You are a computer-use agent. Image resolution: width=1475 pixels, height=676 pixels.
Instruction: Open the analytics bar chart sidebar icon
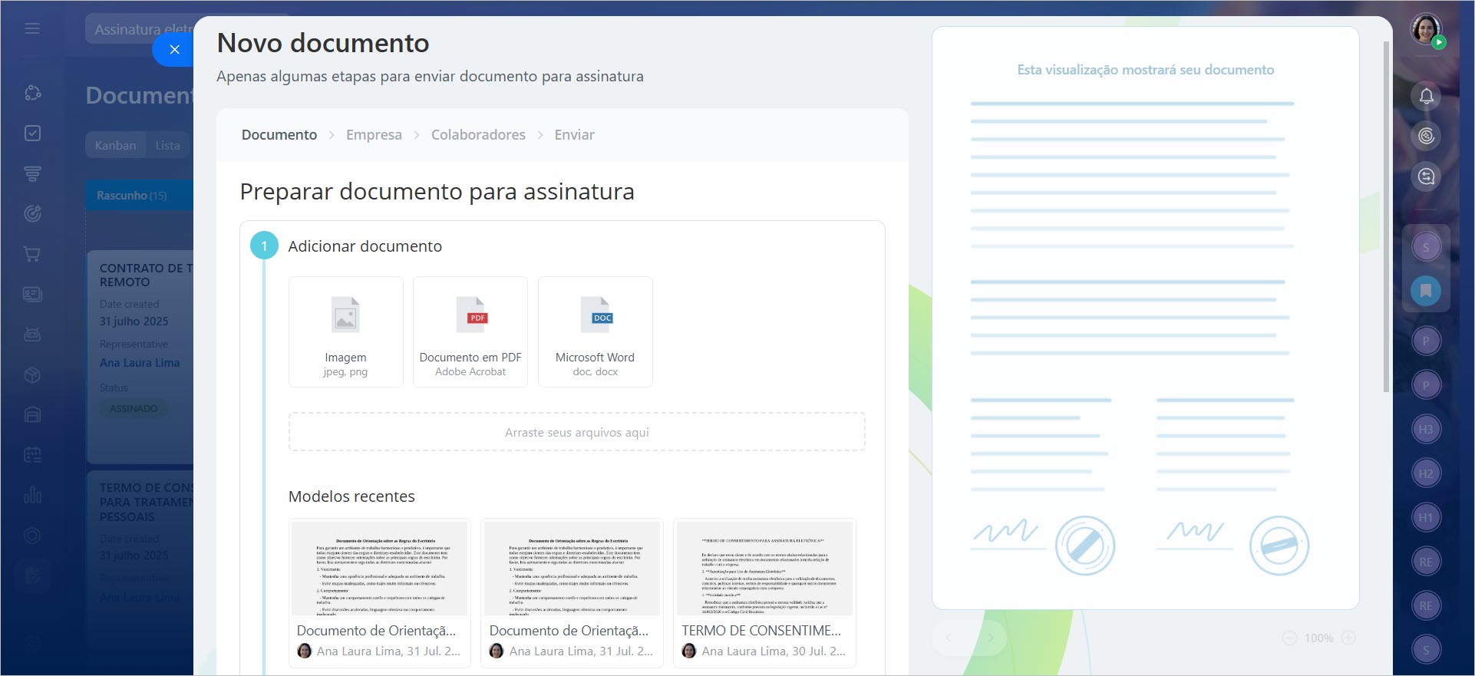coord(32,495)
